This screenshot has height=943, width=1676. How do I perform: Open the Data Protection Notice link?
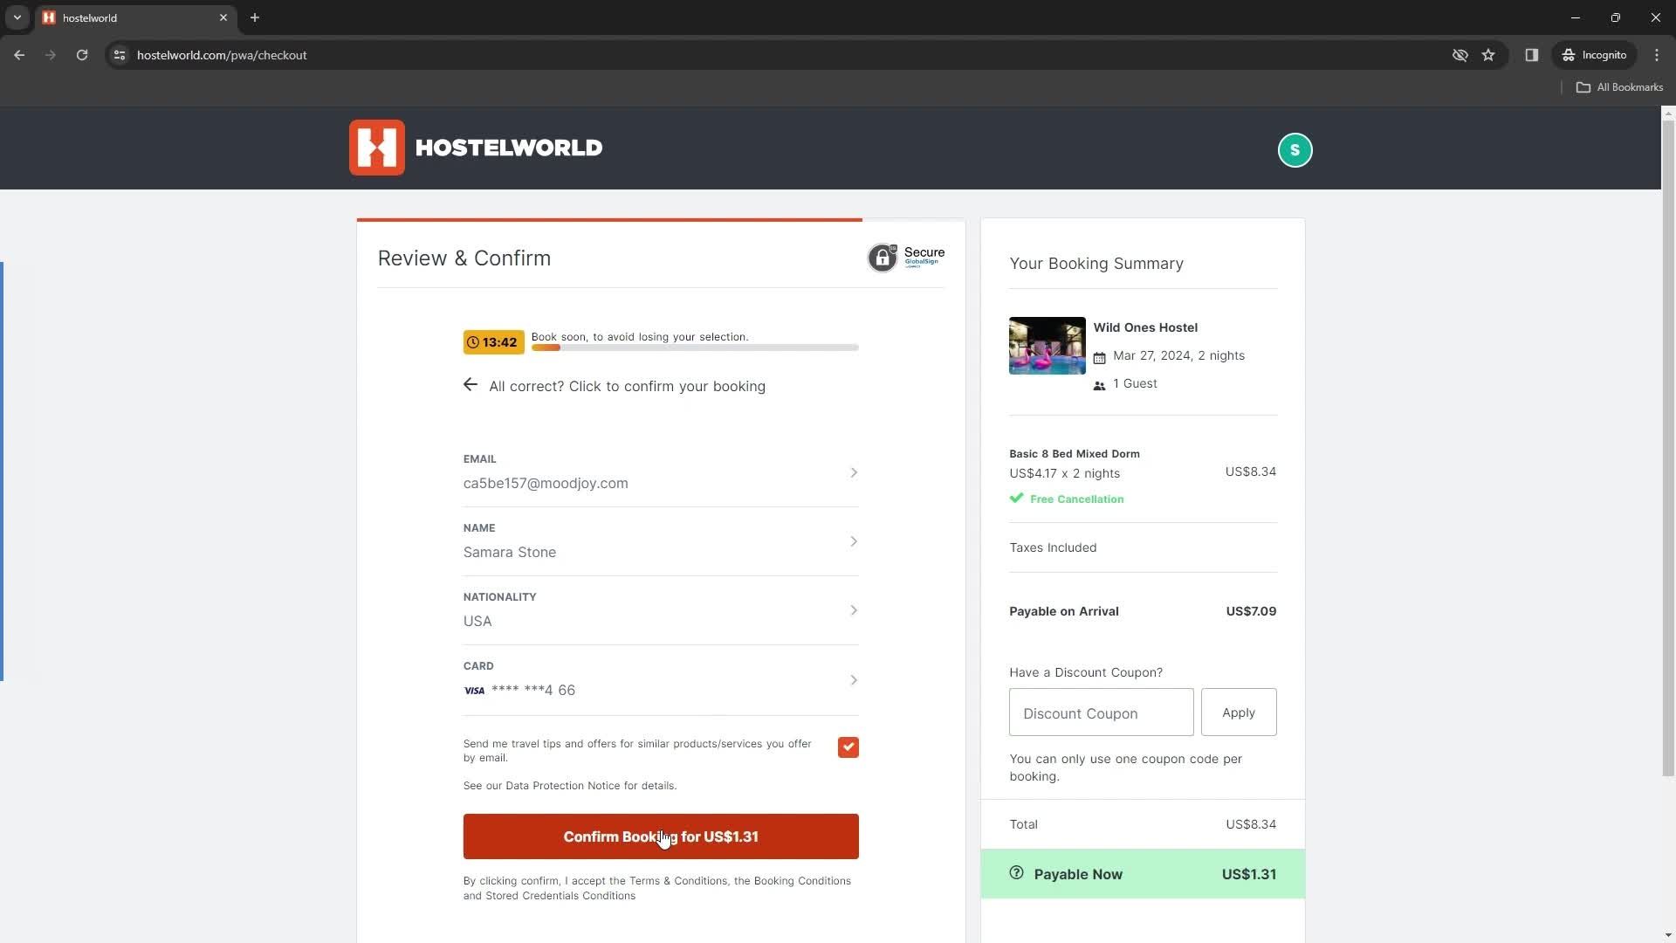pos(562,786)
